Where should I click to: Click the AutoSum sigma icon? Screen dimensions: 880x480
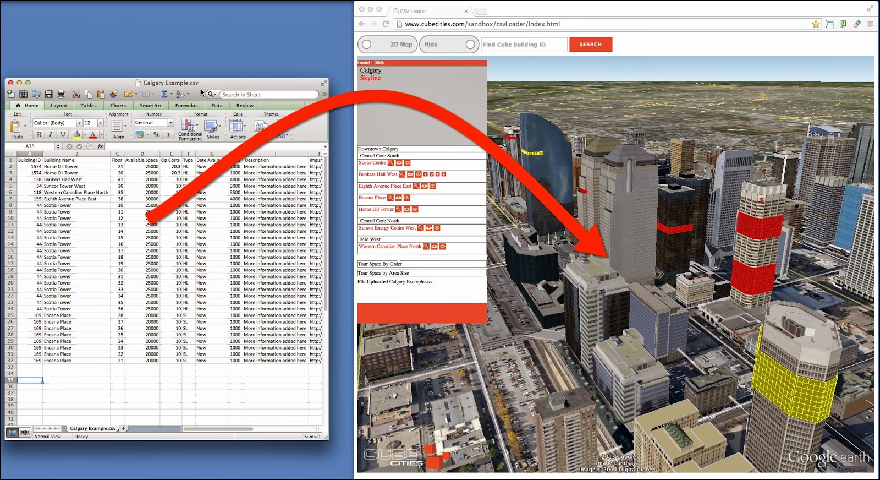(x=164, y=94)
